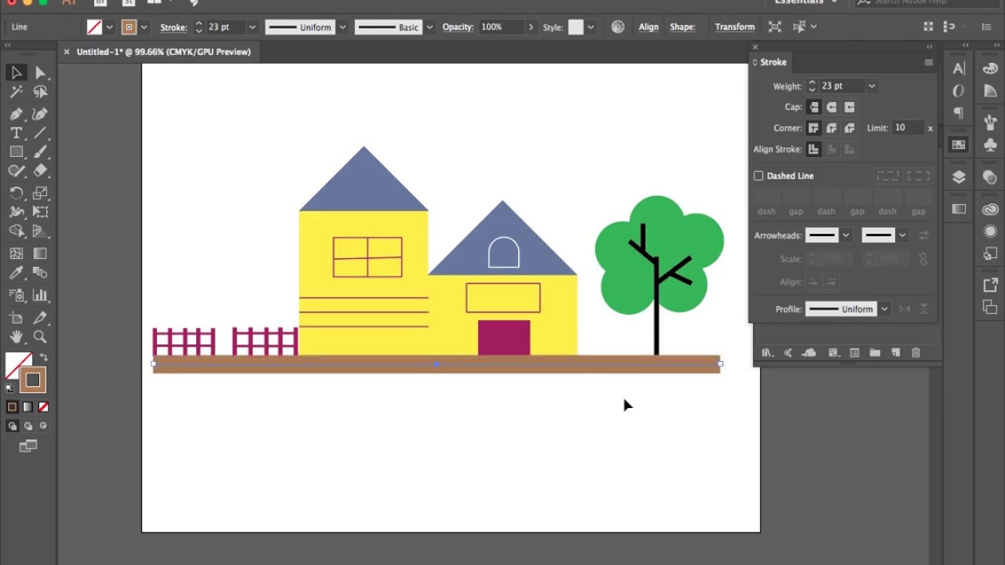This screenshot has width=1005, height=565.
Task: Choose Round Join corner option
Action: tap(831, 128)
